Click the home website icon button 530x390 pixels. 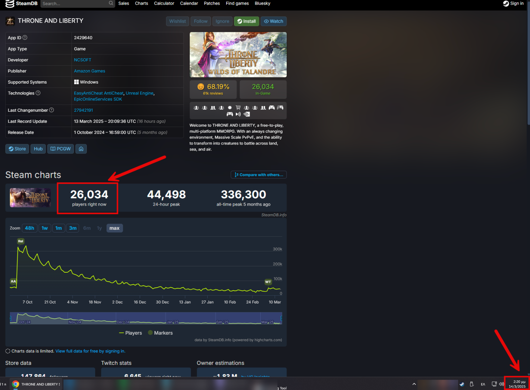81,149
